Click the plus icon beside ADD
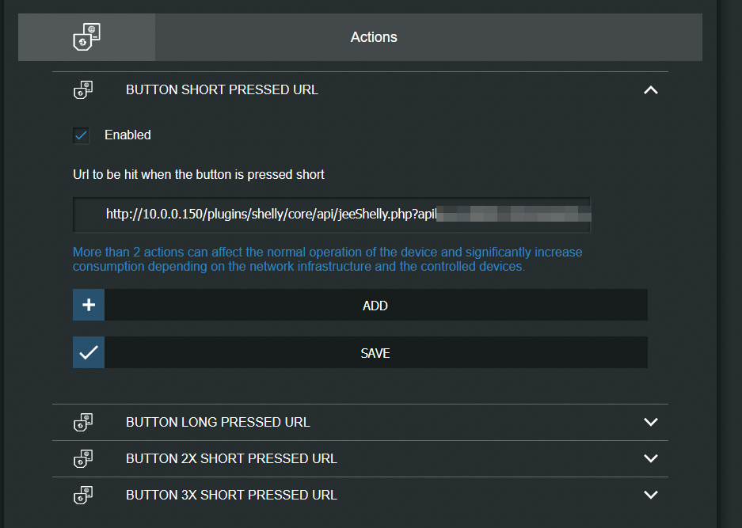This screenshot has width=742, height=528. pos(89,305)
